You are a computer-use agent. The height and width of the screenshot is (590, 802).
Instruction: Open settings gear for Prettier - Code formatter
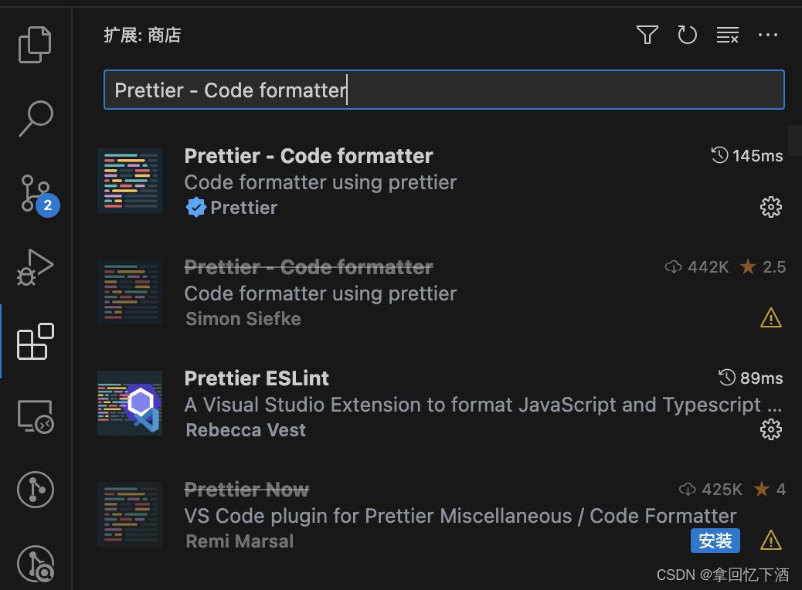pos(771,206)
